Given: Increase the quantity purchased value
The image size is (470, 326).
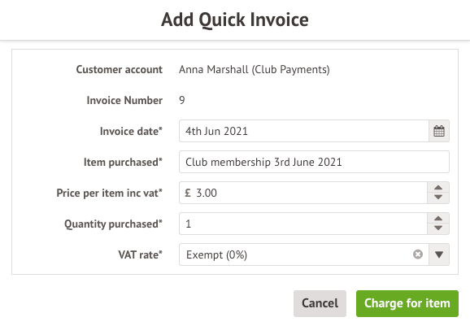Looking at the screenshot, I should 438,219.
